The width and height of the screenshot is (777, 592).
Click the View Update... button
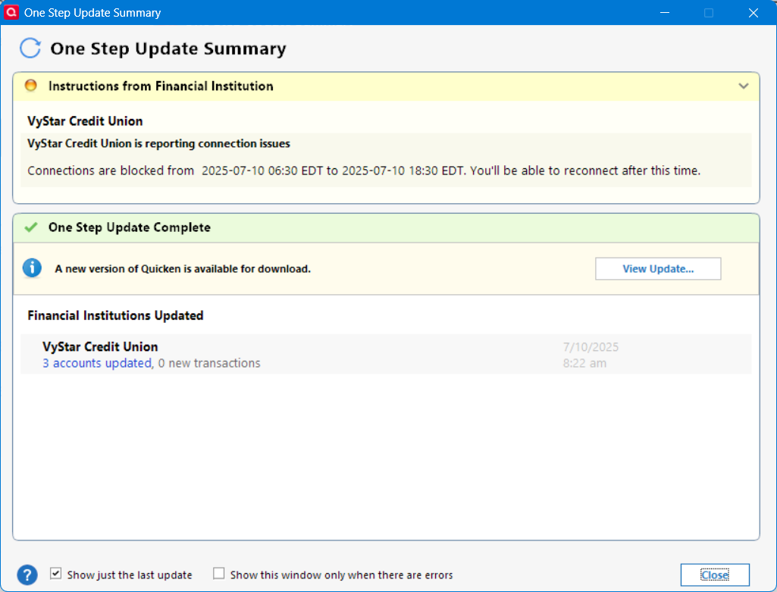click(658, 268)
